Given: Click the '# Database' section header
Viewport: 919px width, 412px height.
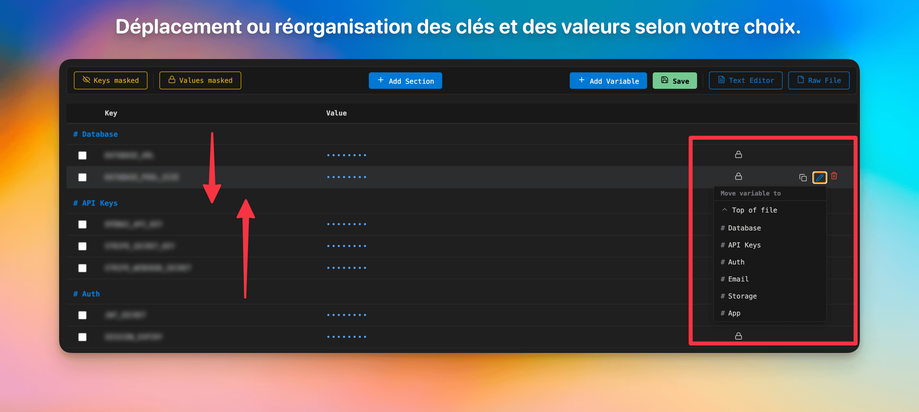Looking at the screenshot, I should [95, 134].
